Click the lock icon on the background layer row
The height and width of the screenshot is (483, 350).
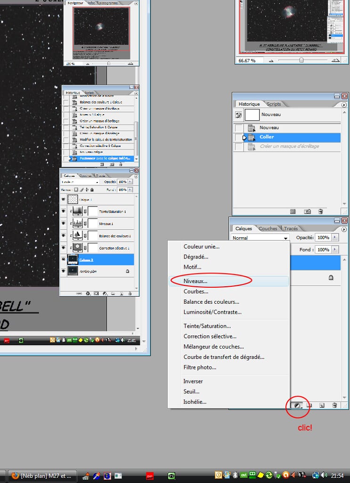click(x=331, y=277)
